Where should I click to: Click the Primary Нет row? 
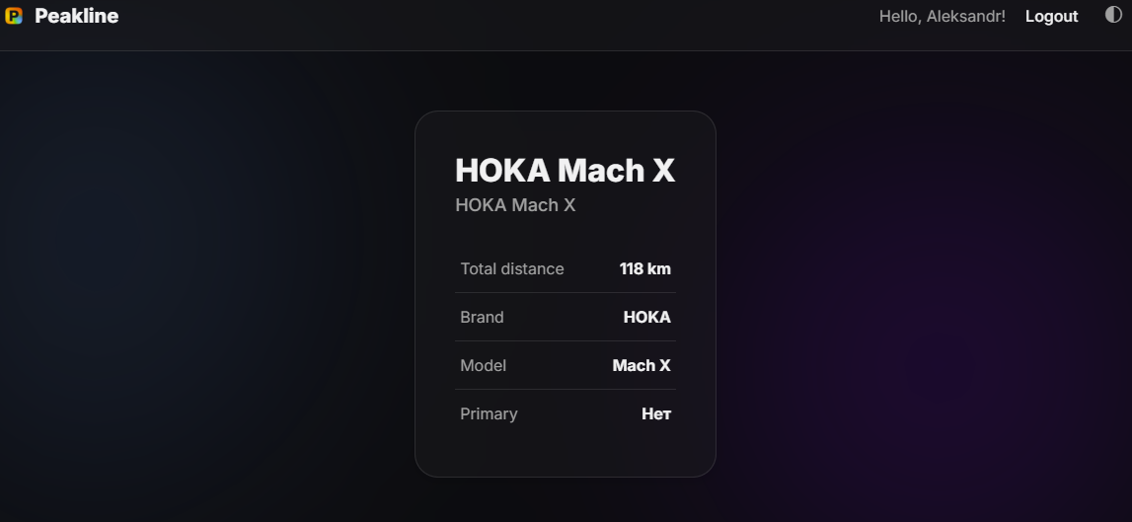pyautogui.click(x=566, y=413)
